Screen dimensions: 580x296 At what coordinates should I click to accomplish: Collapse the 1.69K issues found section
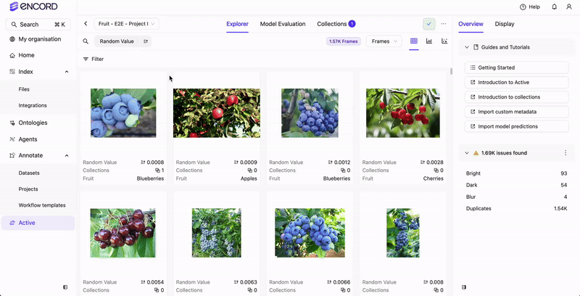click(x=467, y=153)
